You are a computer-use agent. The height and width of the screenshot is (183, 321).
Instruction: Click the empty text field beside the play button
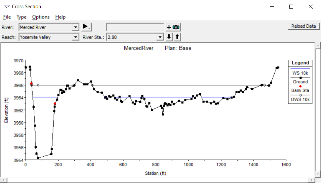(135, 27)
